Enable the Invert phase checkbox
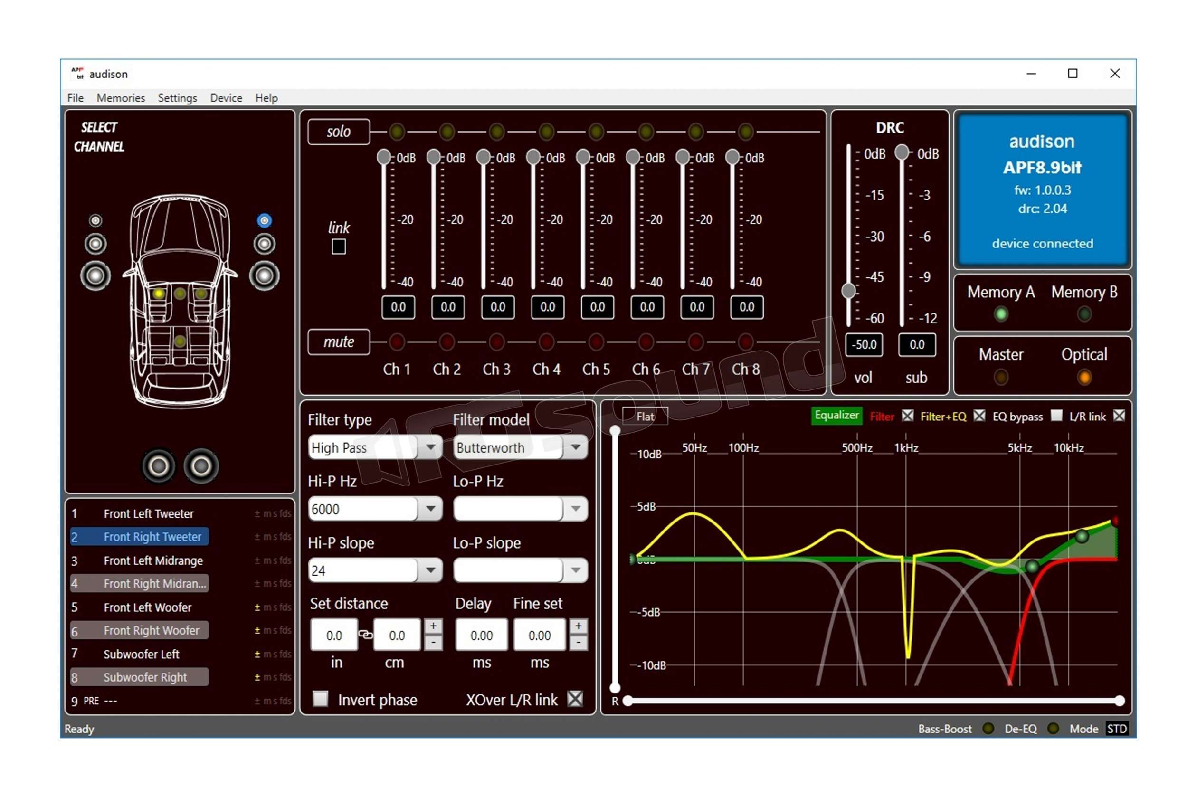Viewport: 1197px width, 797px height. click(x=320, y=698)
